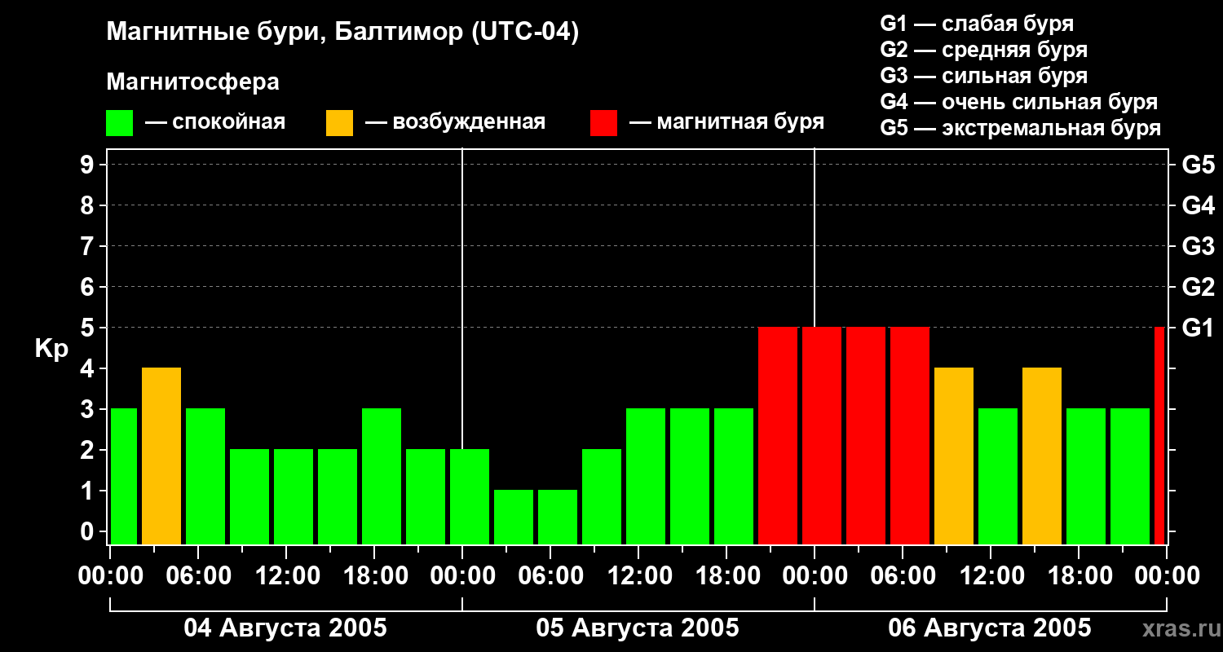Click the right-axis G5 label

point(1199,165)
